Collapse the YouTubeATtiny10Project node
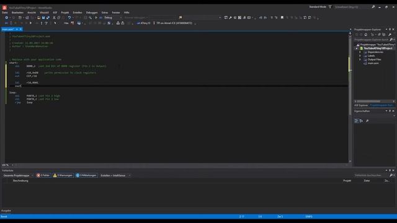Screen dimensions: 397x223 pyautogui.click(x=357, y=48)
